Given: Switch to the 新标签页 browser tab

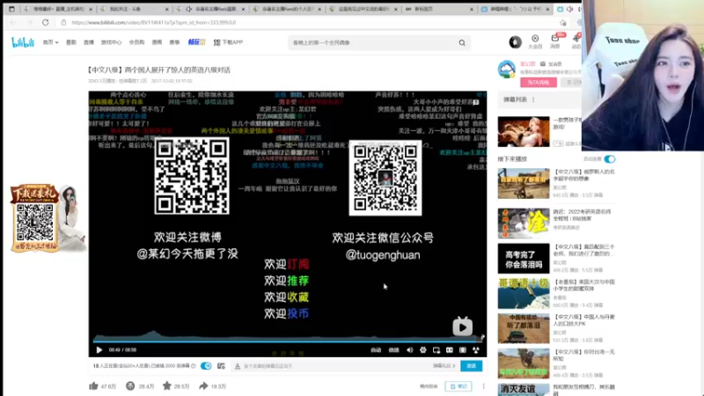Looking at the screenshot, I should point(439,9).
